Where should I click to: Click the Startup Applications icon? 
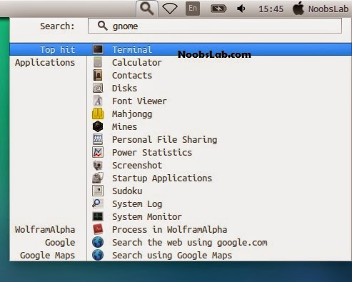(98, 178)
